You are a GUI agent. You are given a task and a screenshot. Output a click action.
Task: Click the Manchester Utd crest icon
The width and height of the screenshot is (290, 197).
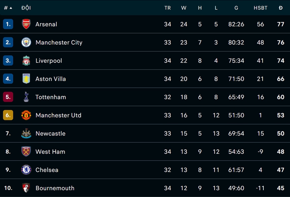tap(26, 115)
